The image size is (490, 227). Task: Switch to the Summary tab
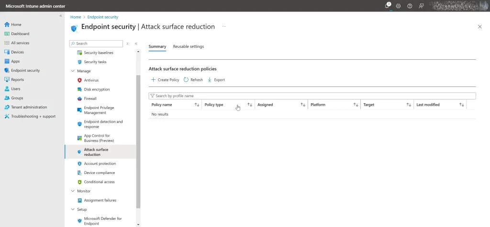pyautogui.click(x=157, y=46)
